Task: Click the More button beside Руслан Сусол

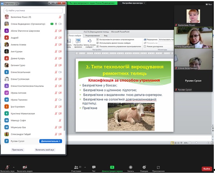Action: 51,141
